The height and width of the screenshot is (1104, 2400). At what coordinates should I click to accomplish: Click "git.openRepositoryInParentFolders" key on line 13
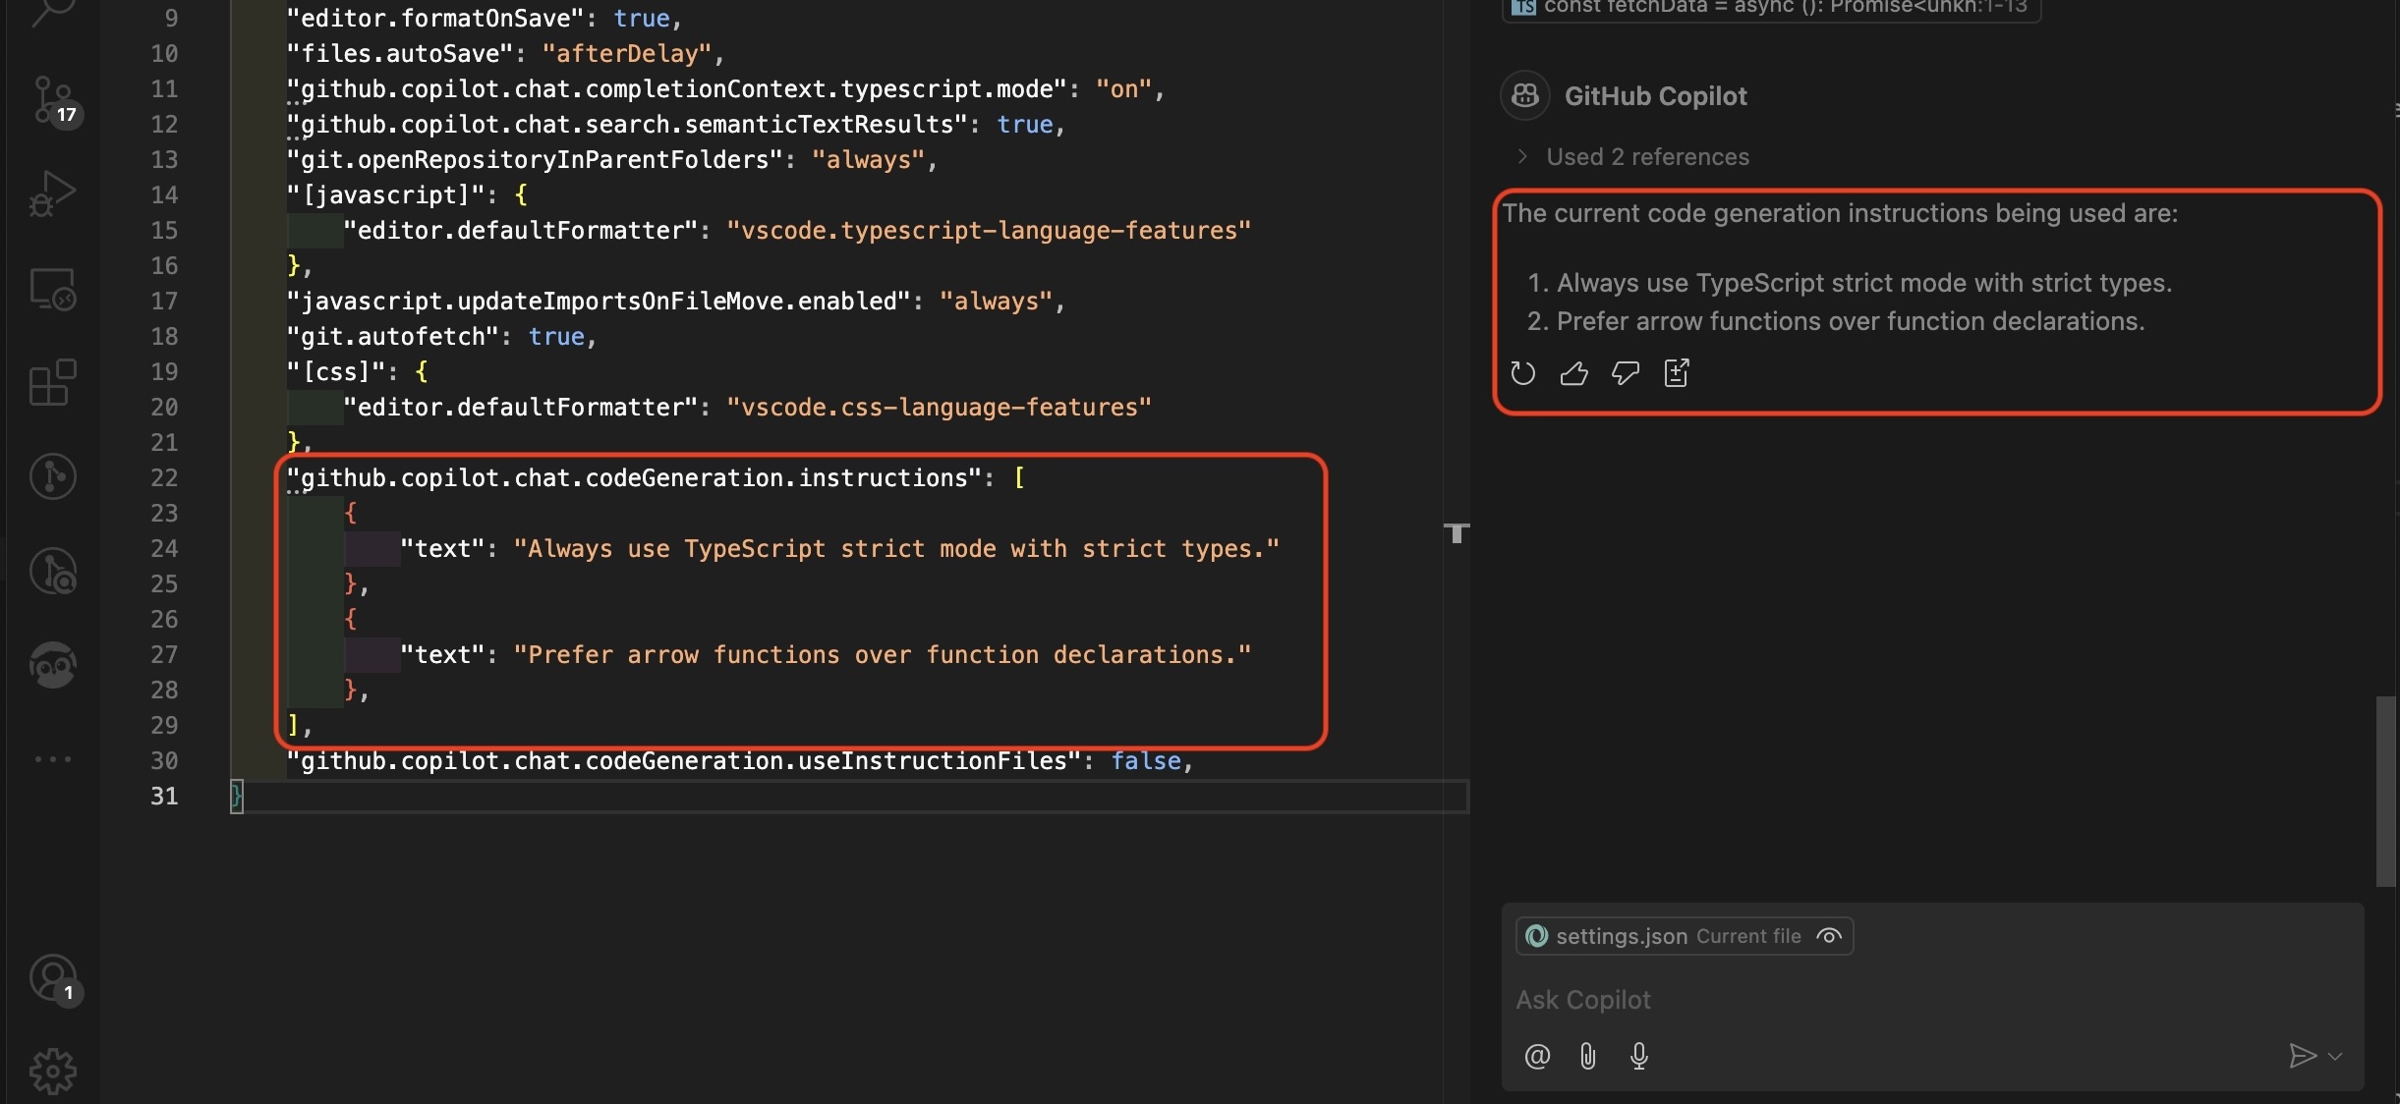(x=535, y=160)
